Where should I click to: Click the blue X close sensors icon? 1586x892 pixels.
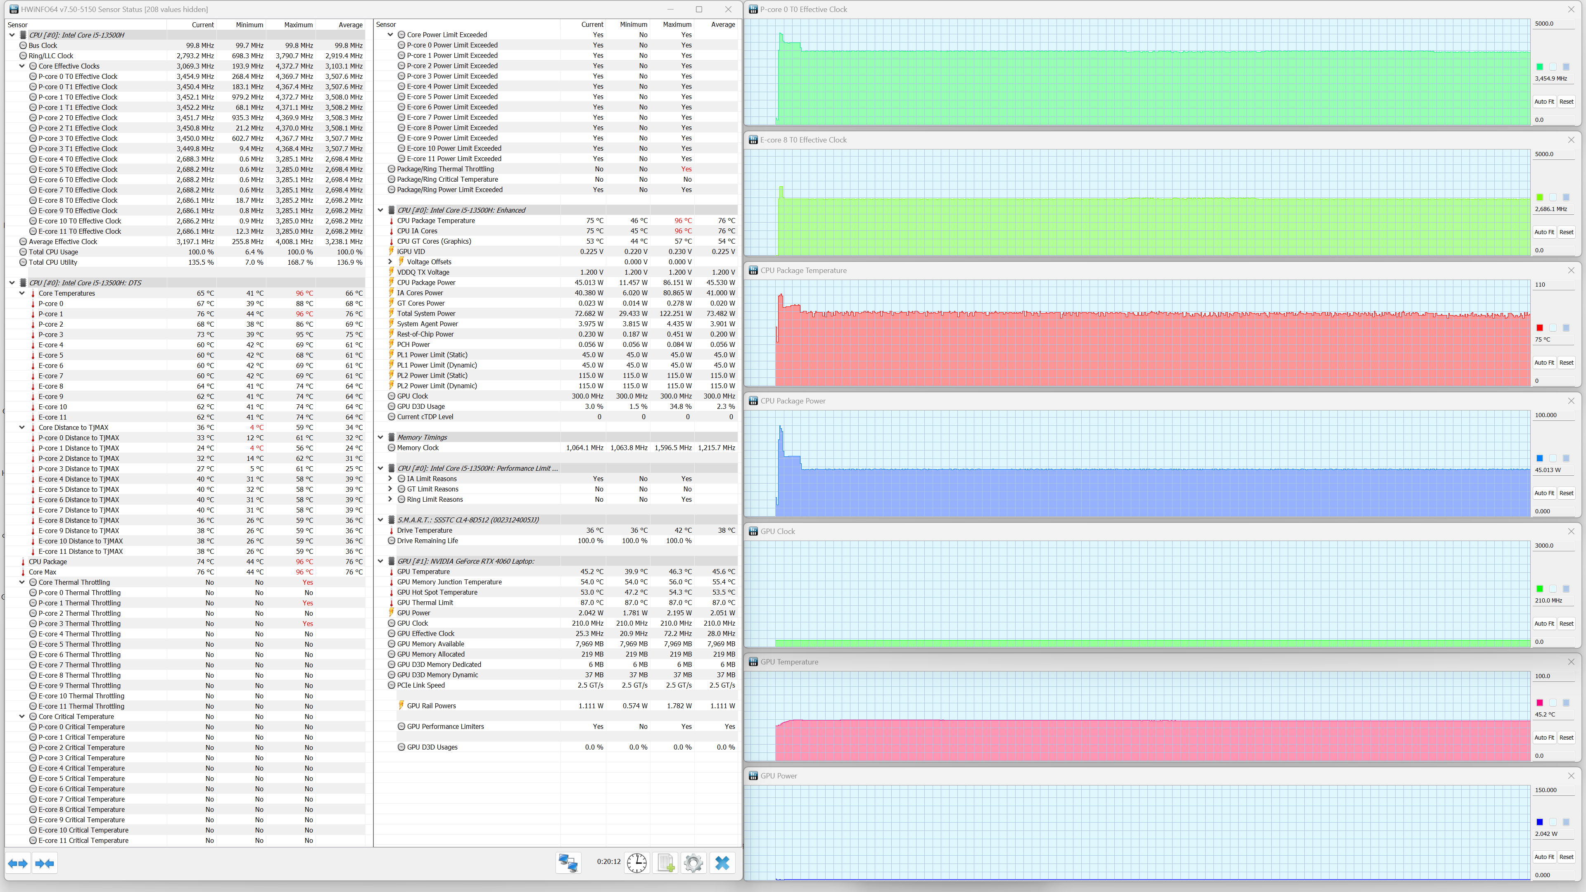[x=722, y=863]
